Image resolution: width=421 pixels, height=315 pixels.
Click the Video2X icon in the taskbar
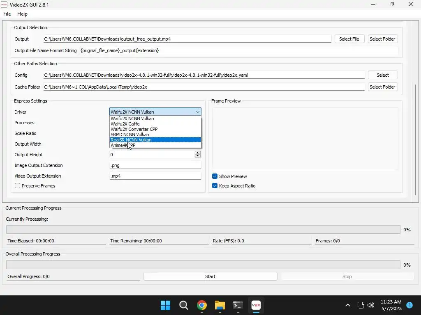coord(256,305)
